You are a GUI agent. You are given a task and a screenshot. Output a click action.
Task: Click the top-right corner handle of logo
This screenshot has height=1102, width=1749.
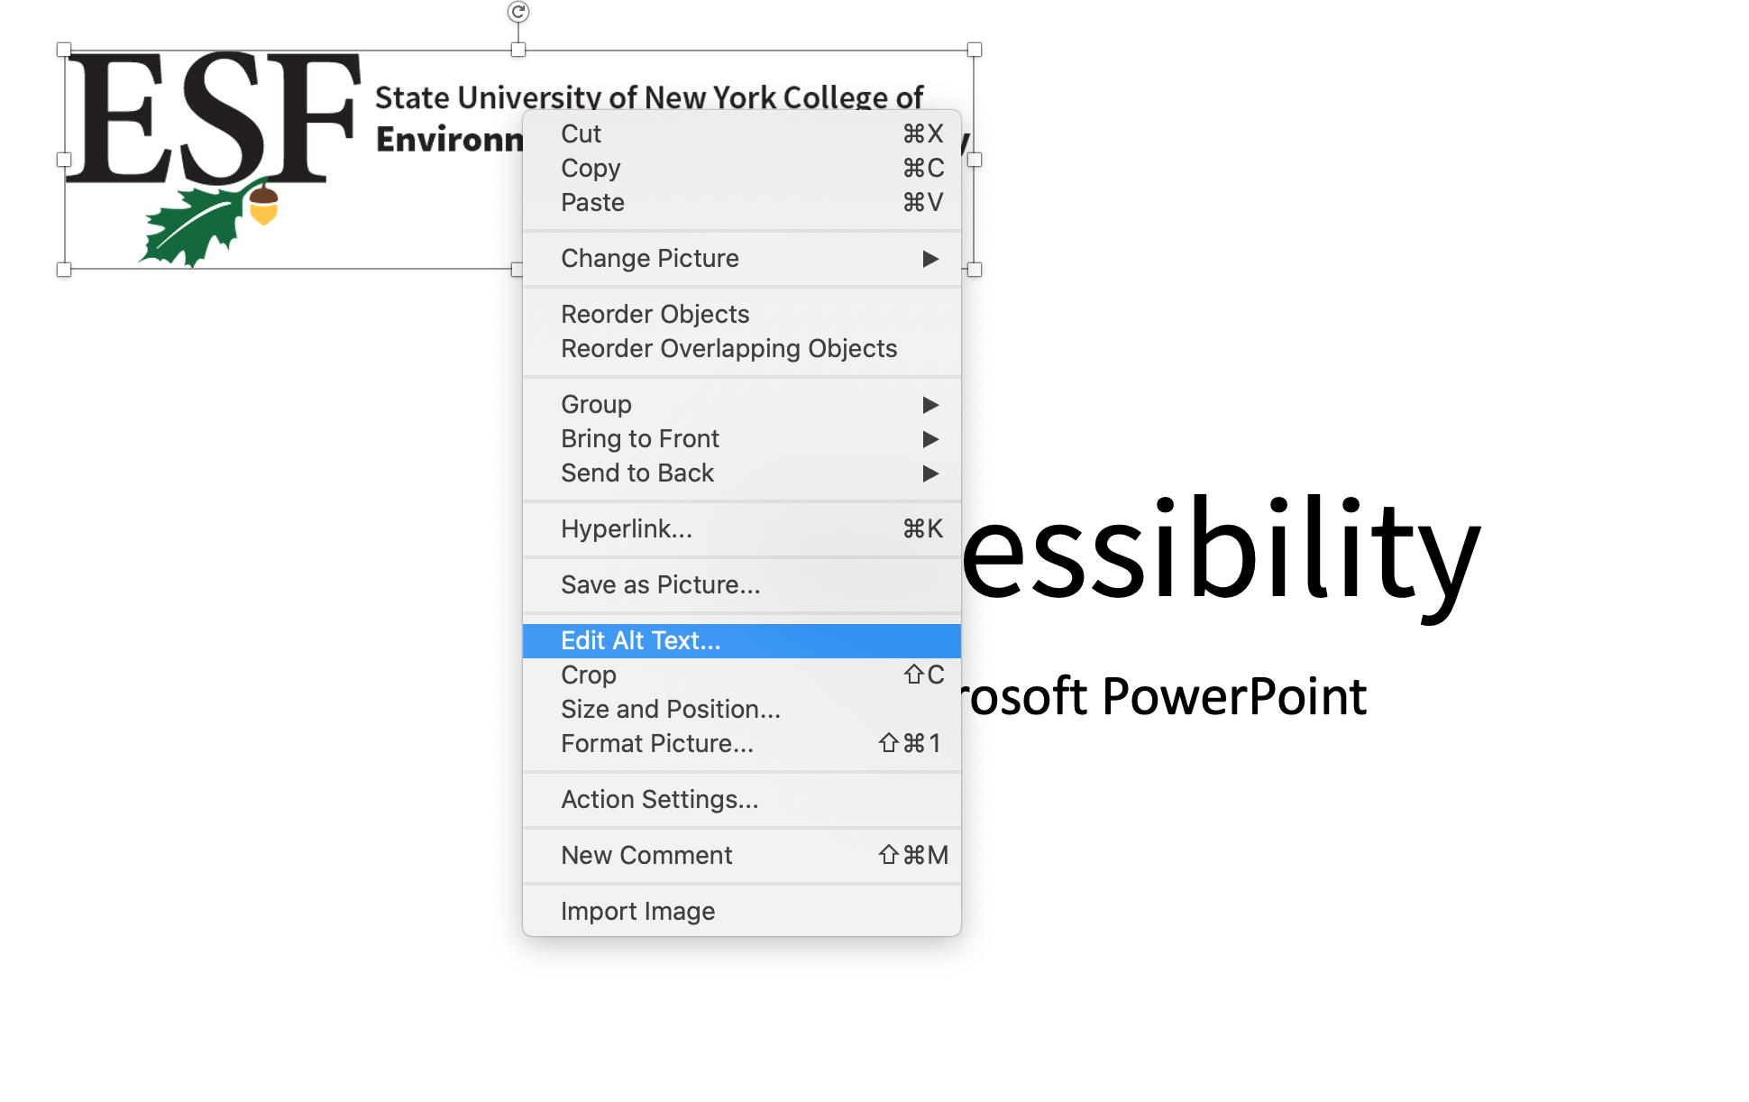[x=975, y=50]
